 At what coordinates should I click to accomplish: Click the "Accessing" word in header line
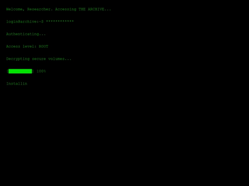[x=65, y=9]
